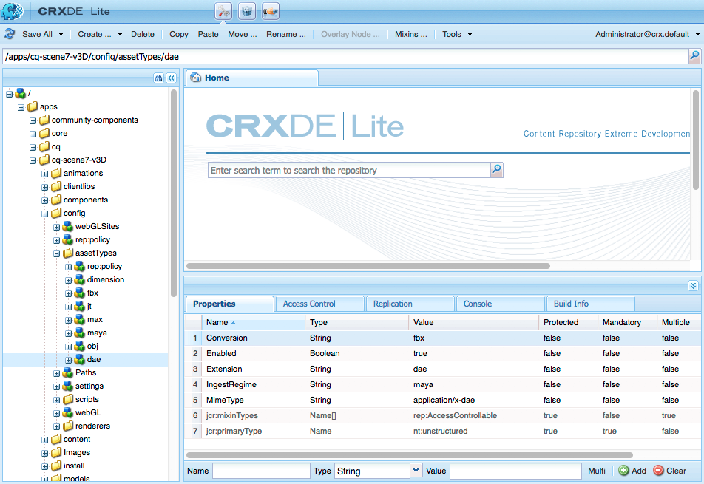Image resolution: width=704 pixels, height=484 pixels.
Task: Collapse the assetTypes node
Action: tap(56, 254)
